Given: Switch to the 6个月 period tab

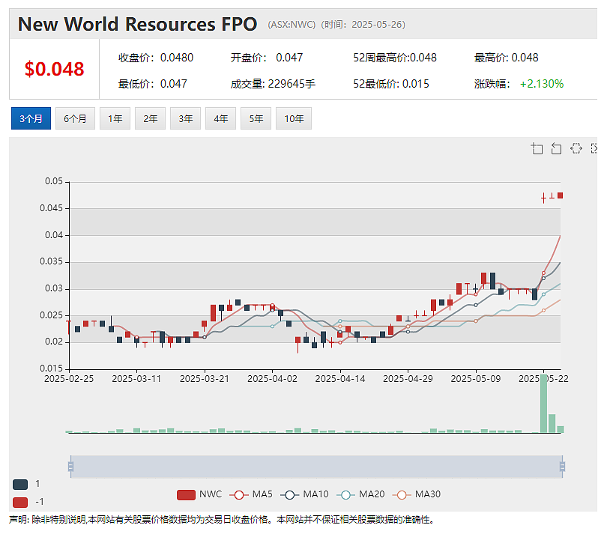Looking at the screenshot, I should pos(75,118).
